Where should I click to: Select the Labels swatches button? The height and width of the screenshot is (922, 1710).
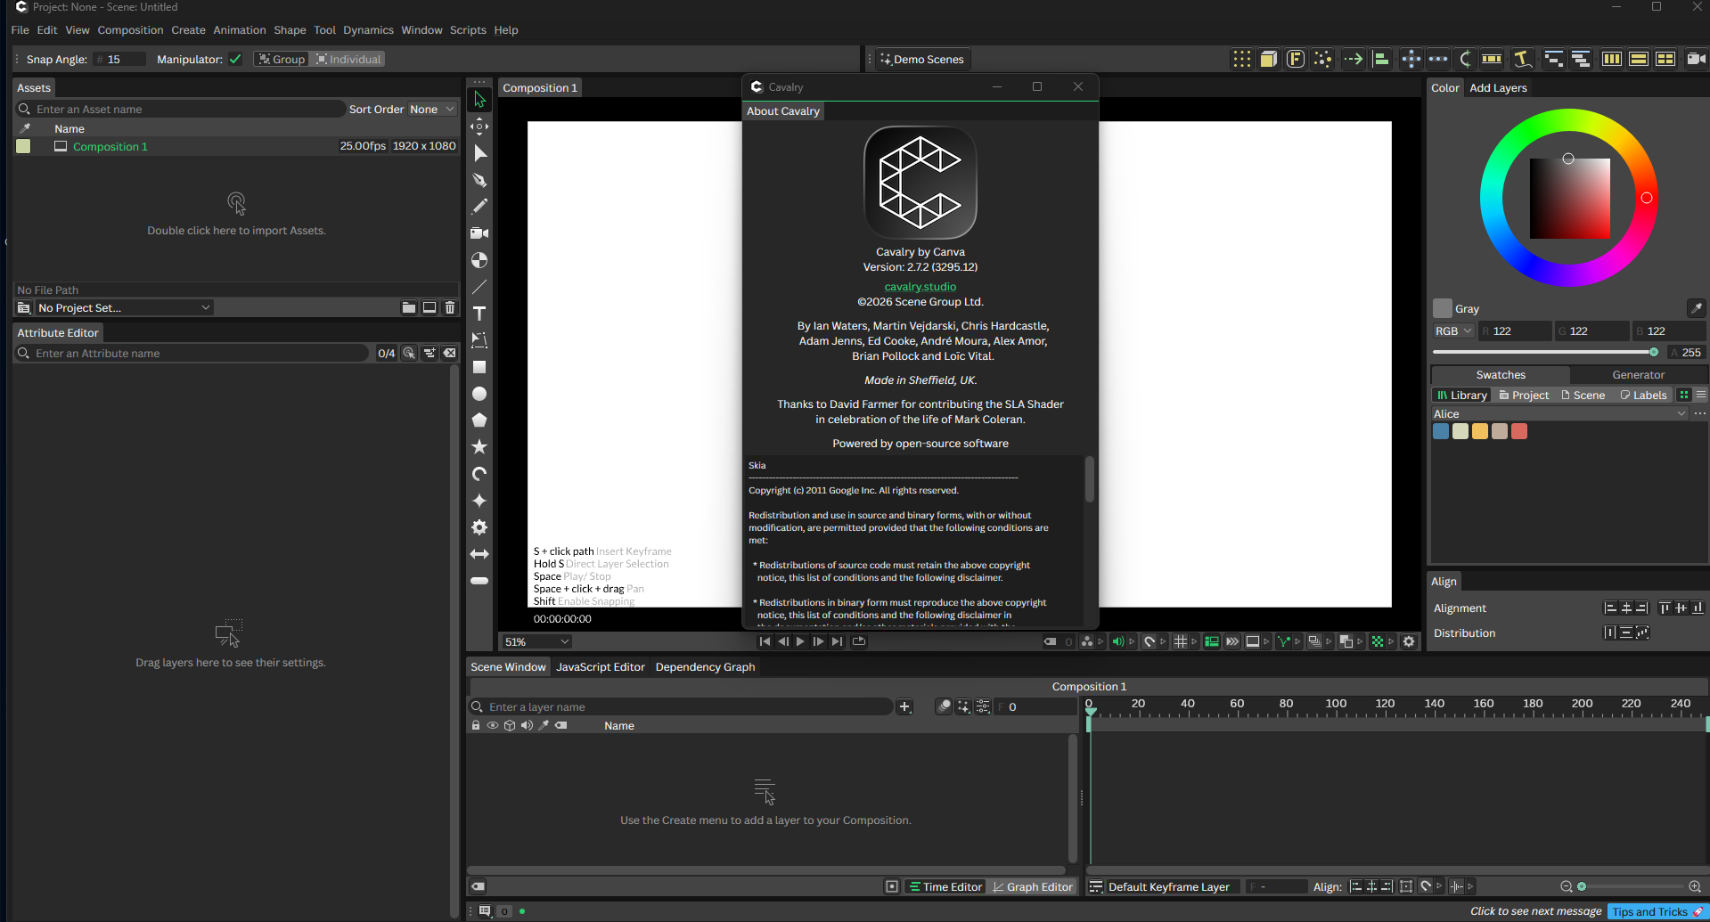1643,395
